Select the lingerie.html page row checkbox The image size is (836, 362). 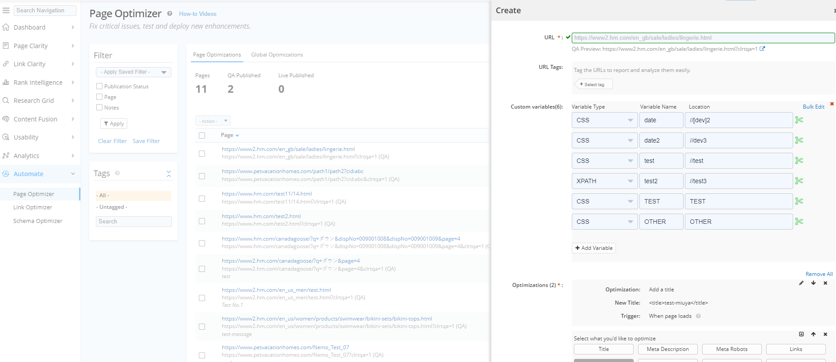click(x=202, y=154)
